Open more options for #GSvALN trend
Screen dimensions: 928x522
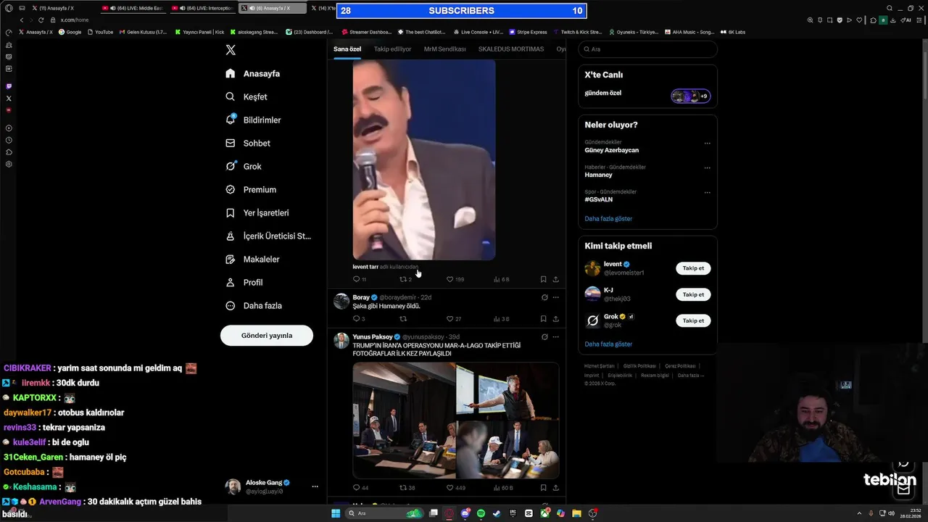coord(708,193)
